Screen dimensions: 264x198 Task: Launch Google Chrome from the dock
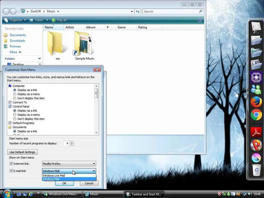click(256, 115)
